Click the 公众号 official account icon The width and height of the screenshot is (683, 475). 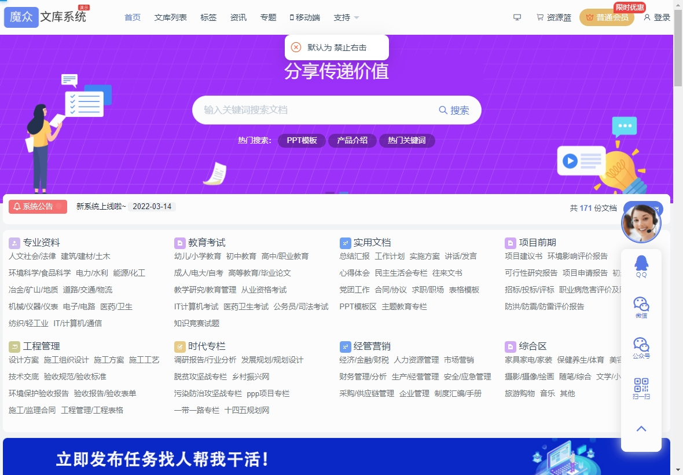pyautogui.click(x=641, y=348)
